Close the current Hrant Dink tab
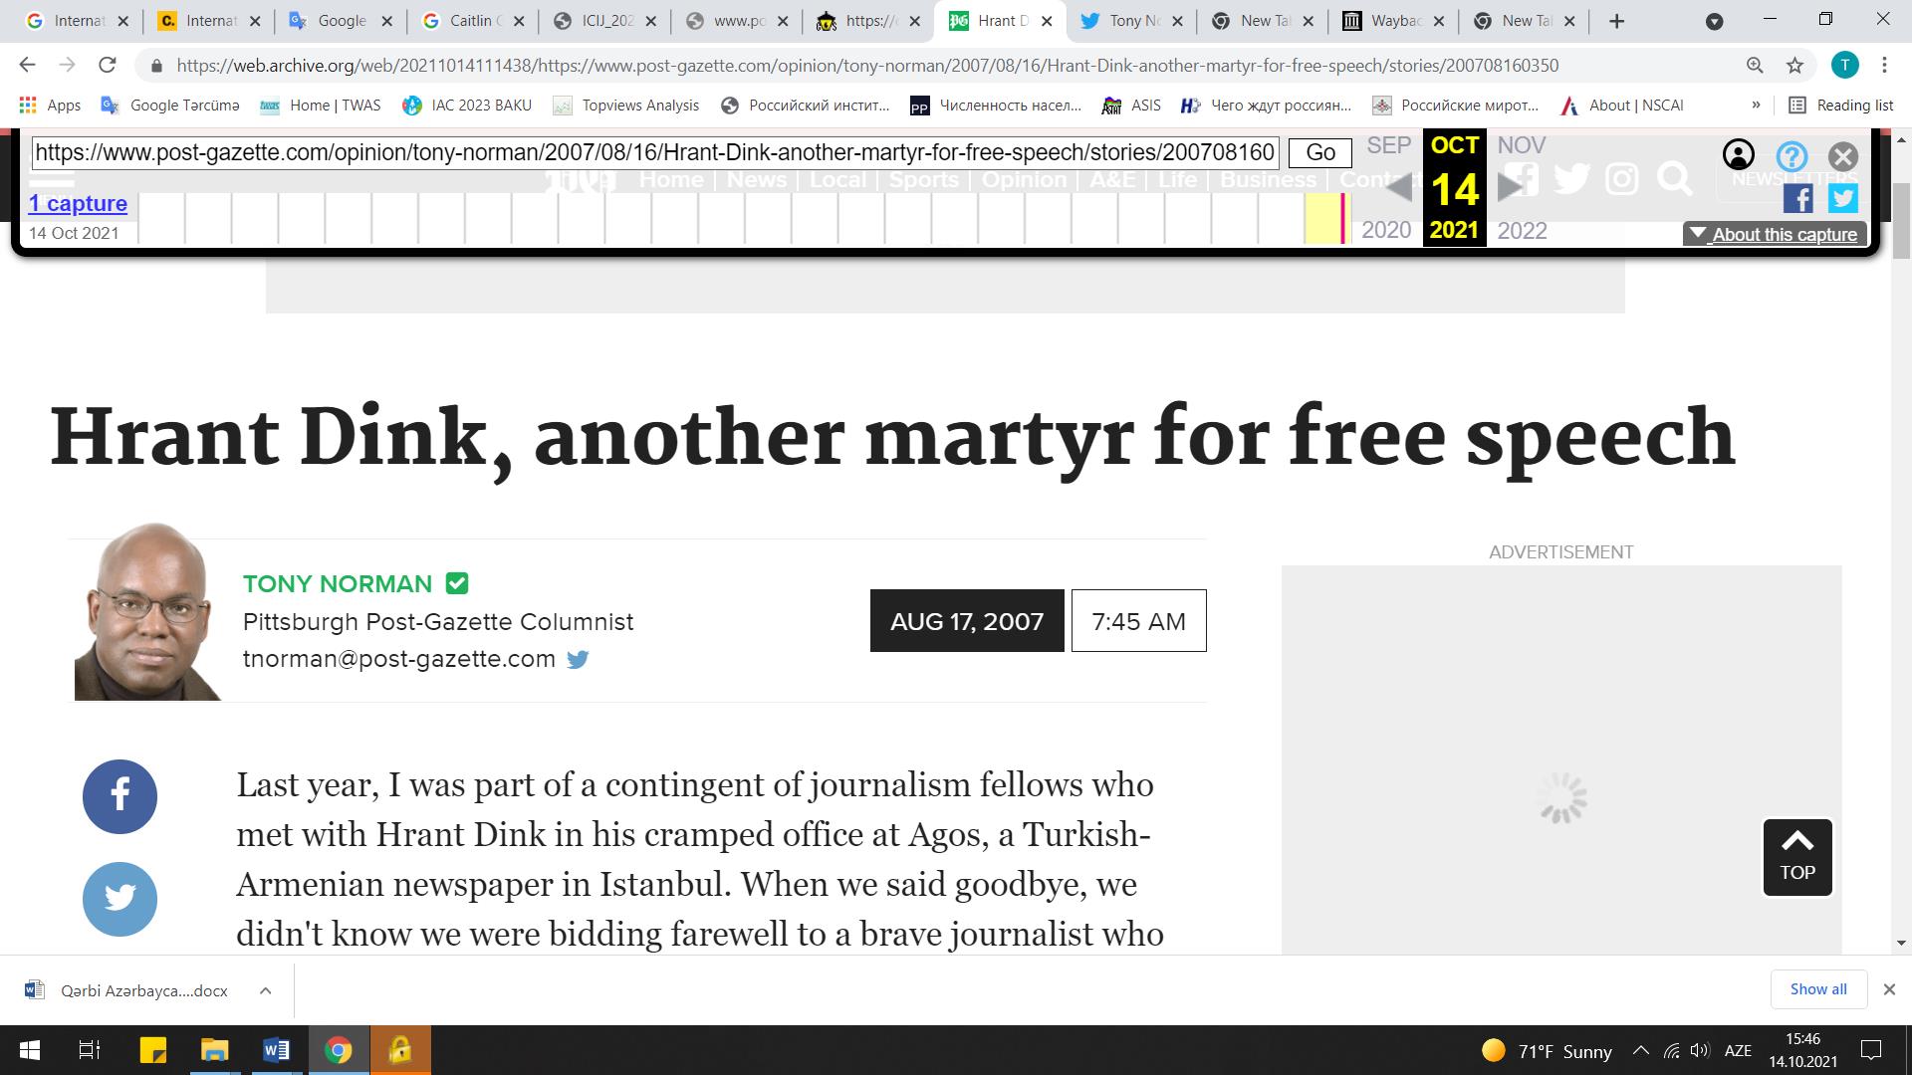The width and height of the screenshot is (1912, 1075). [1047, 21]
